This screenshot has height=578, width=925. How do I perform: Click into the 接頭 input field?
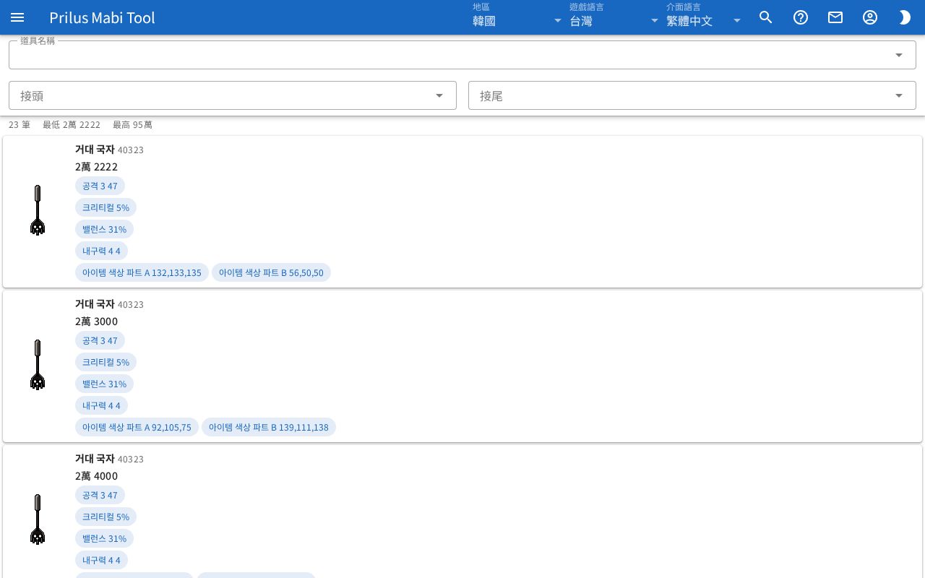click(233, 95)
